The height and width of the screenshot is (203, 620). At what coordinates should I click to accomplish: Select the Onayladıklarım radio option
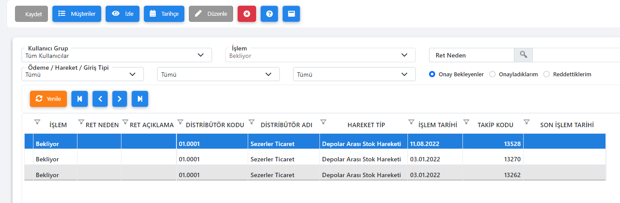click(492, 74)
